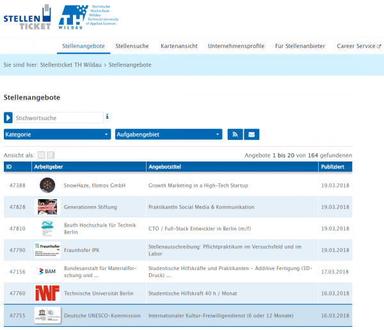Image resolution: width=384 pixels, height=330 pixels.
Task: Click employer name Deutsche UNESCO-Kommission
Action: [102, 315]
